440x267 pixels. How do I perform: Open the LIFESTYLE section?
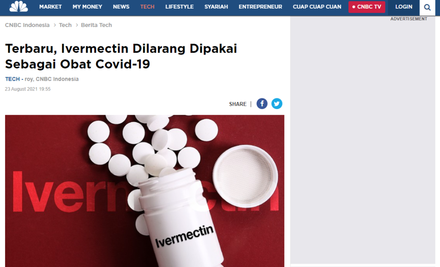coord(179,7)
